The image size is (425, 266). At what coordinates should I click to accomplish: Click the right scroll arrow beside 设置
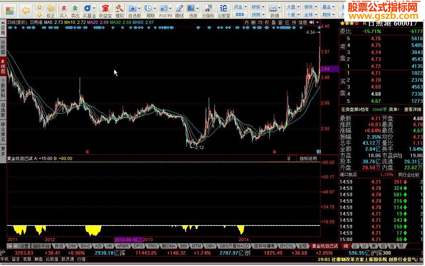(16, 246)
